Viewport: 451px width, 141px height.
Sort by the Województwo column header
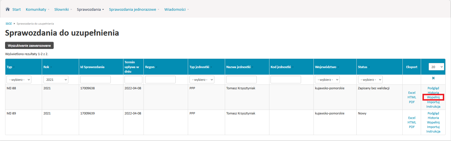[x=326, y=67]
